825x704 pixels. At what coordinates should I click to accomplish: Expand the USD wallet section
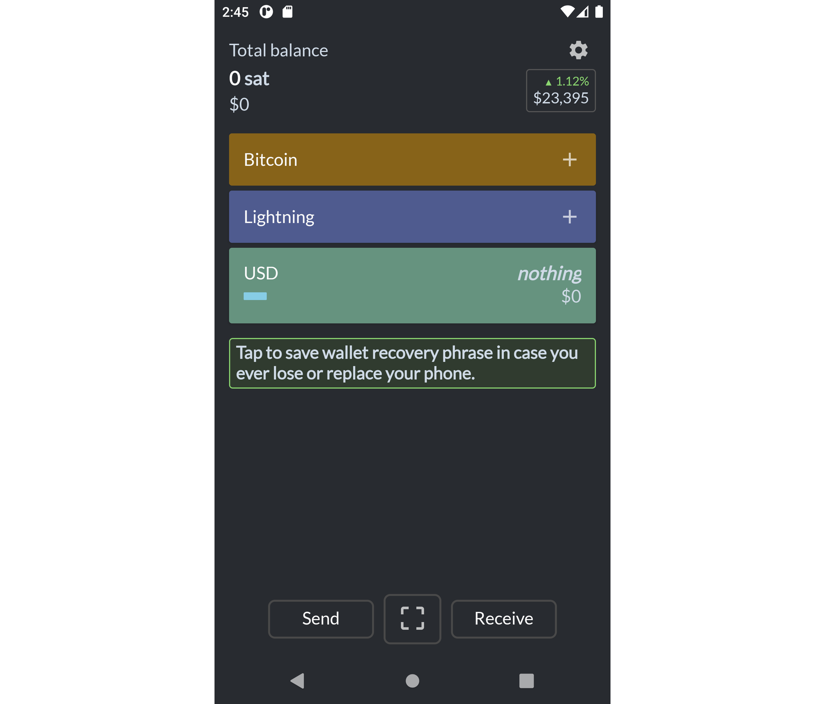coord(412,285)
